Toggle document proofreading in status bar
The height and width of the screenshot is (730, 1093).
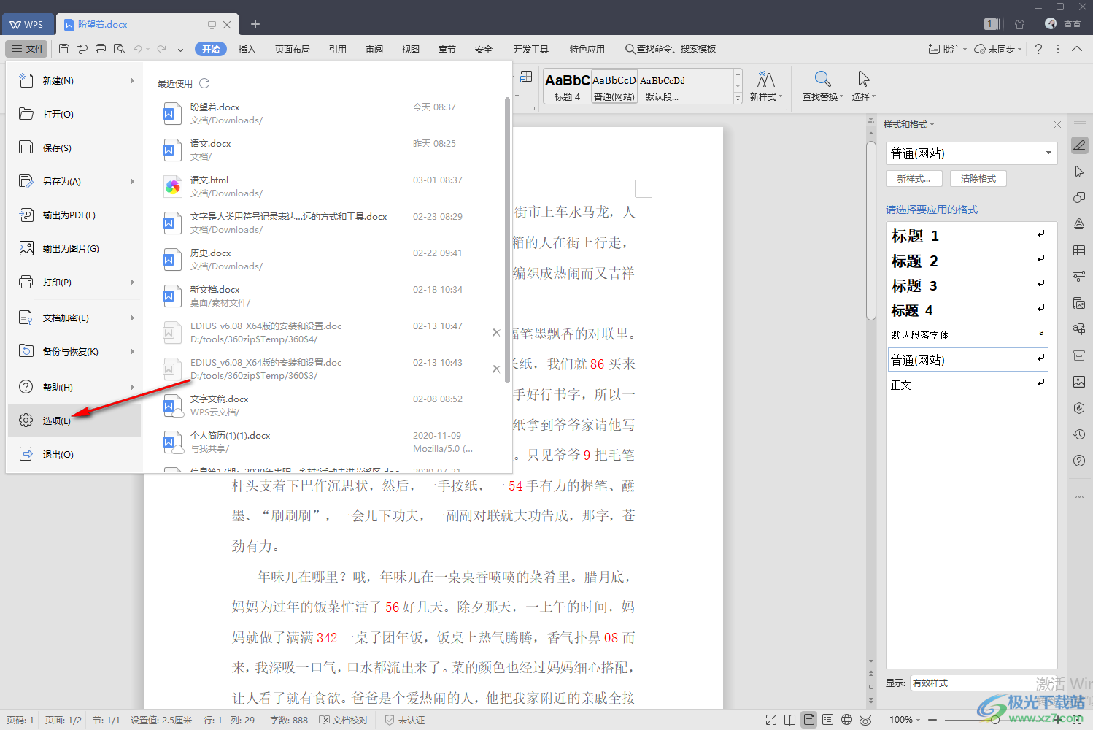coord(344,720)
